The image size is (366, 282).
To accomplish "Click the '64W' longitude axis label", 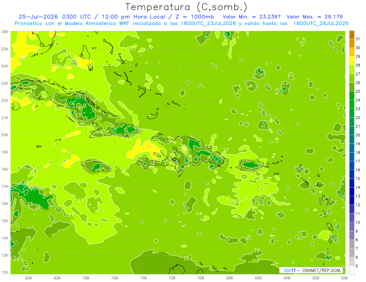I will click(287, 278).
